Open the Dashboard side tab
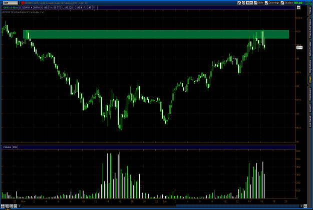Image resolution: width=313 pixels, height=210 pixels. [x=310, y=94]
